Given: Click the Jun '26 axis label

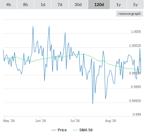Looking at the screenshot, I should coord(40,121).
